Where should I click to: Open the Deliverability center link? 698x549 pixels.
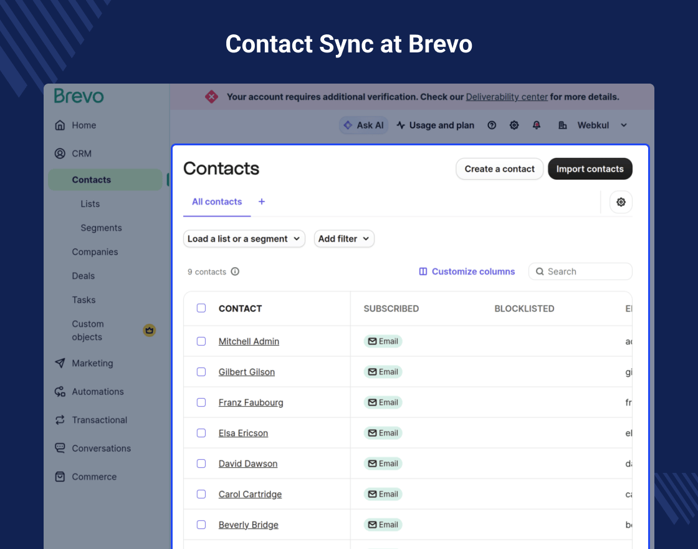click(507, 97)
